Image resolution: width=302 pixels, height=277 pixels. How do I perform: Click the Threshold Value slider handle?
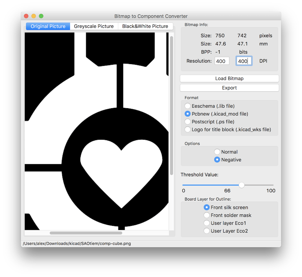click(242, 185)
